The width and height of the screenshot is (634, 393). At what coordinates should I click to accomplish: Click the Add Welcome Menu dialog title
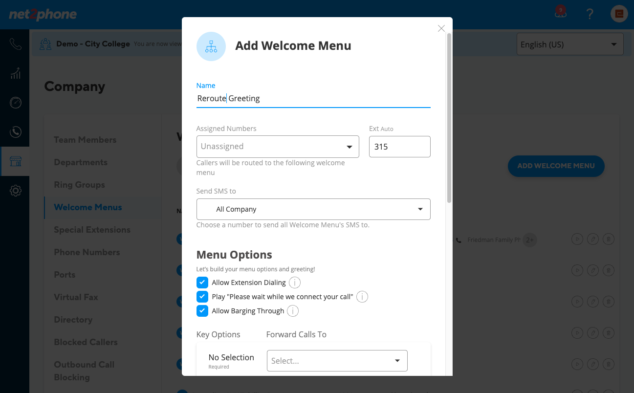click(293, 46)
